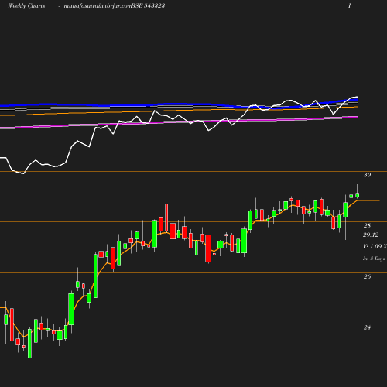Screen dimensions: 387x387
Task: Click the price axis label '24'
Action: pos(367,327)
